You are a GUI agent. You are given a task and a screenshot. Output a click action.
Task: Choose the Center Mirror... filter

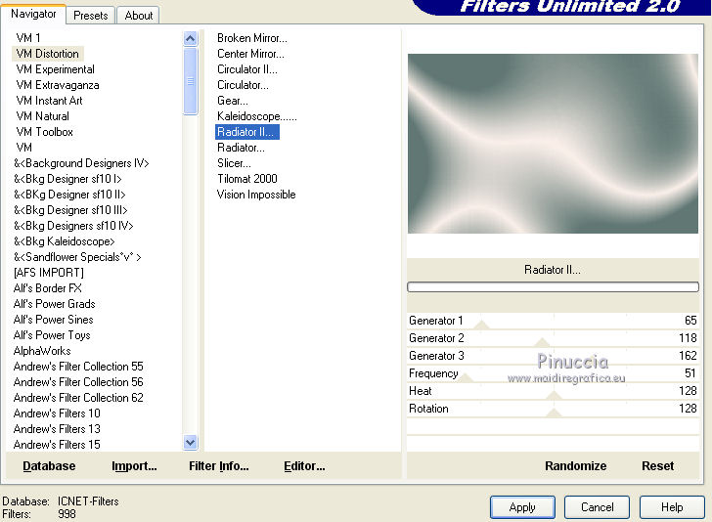click(250, 54)
